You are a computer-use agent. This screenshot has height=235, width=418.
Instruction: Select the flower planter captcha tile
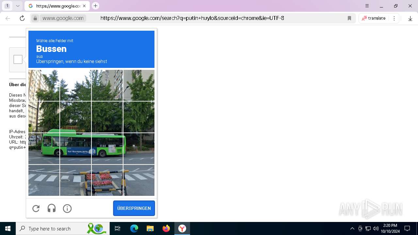[107, 180]
